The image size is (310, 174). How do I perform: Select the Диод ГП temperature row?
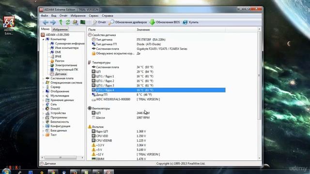point(158,95)
